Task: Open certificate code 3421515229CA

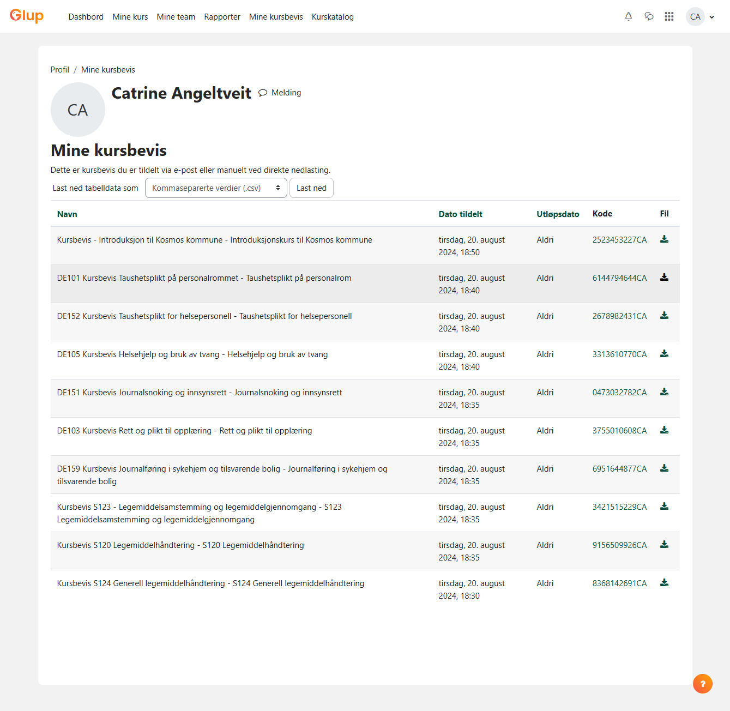Action: tap(620, 507)
